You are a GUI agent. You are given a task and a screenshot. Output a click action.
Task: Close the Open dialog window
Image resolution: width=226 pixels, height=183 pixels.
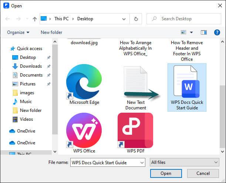pyautogui.click(x=220, y=6)
